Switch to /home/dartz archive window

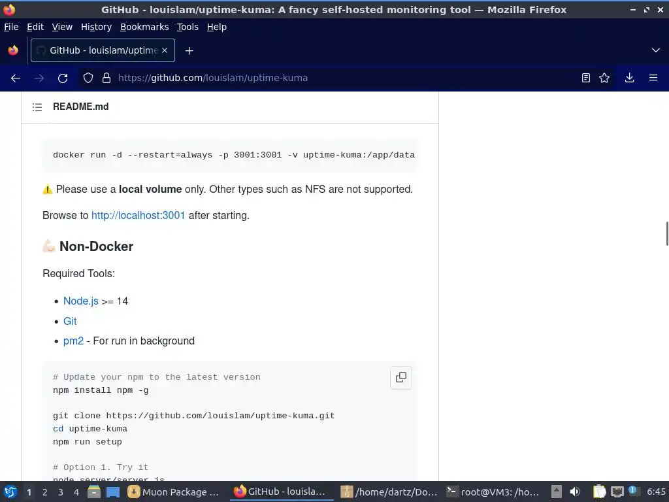pos(389,492)
